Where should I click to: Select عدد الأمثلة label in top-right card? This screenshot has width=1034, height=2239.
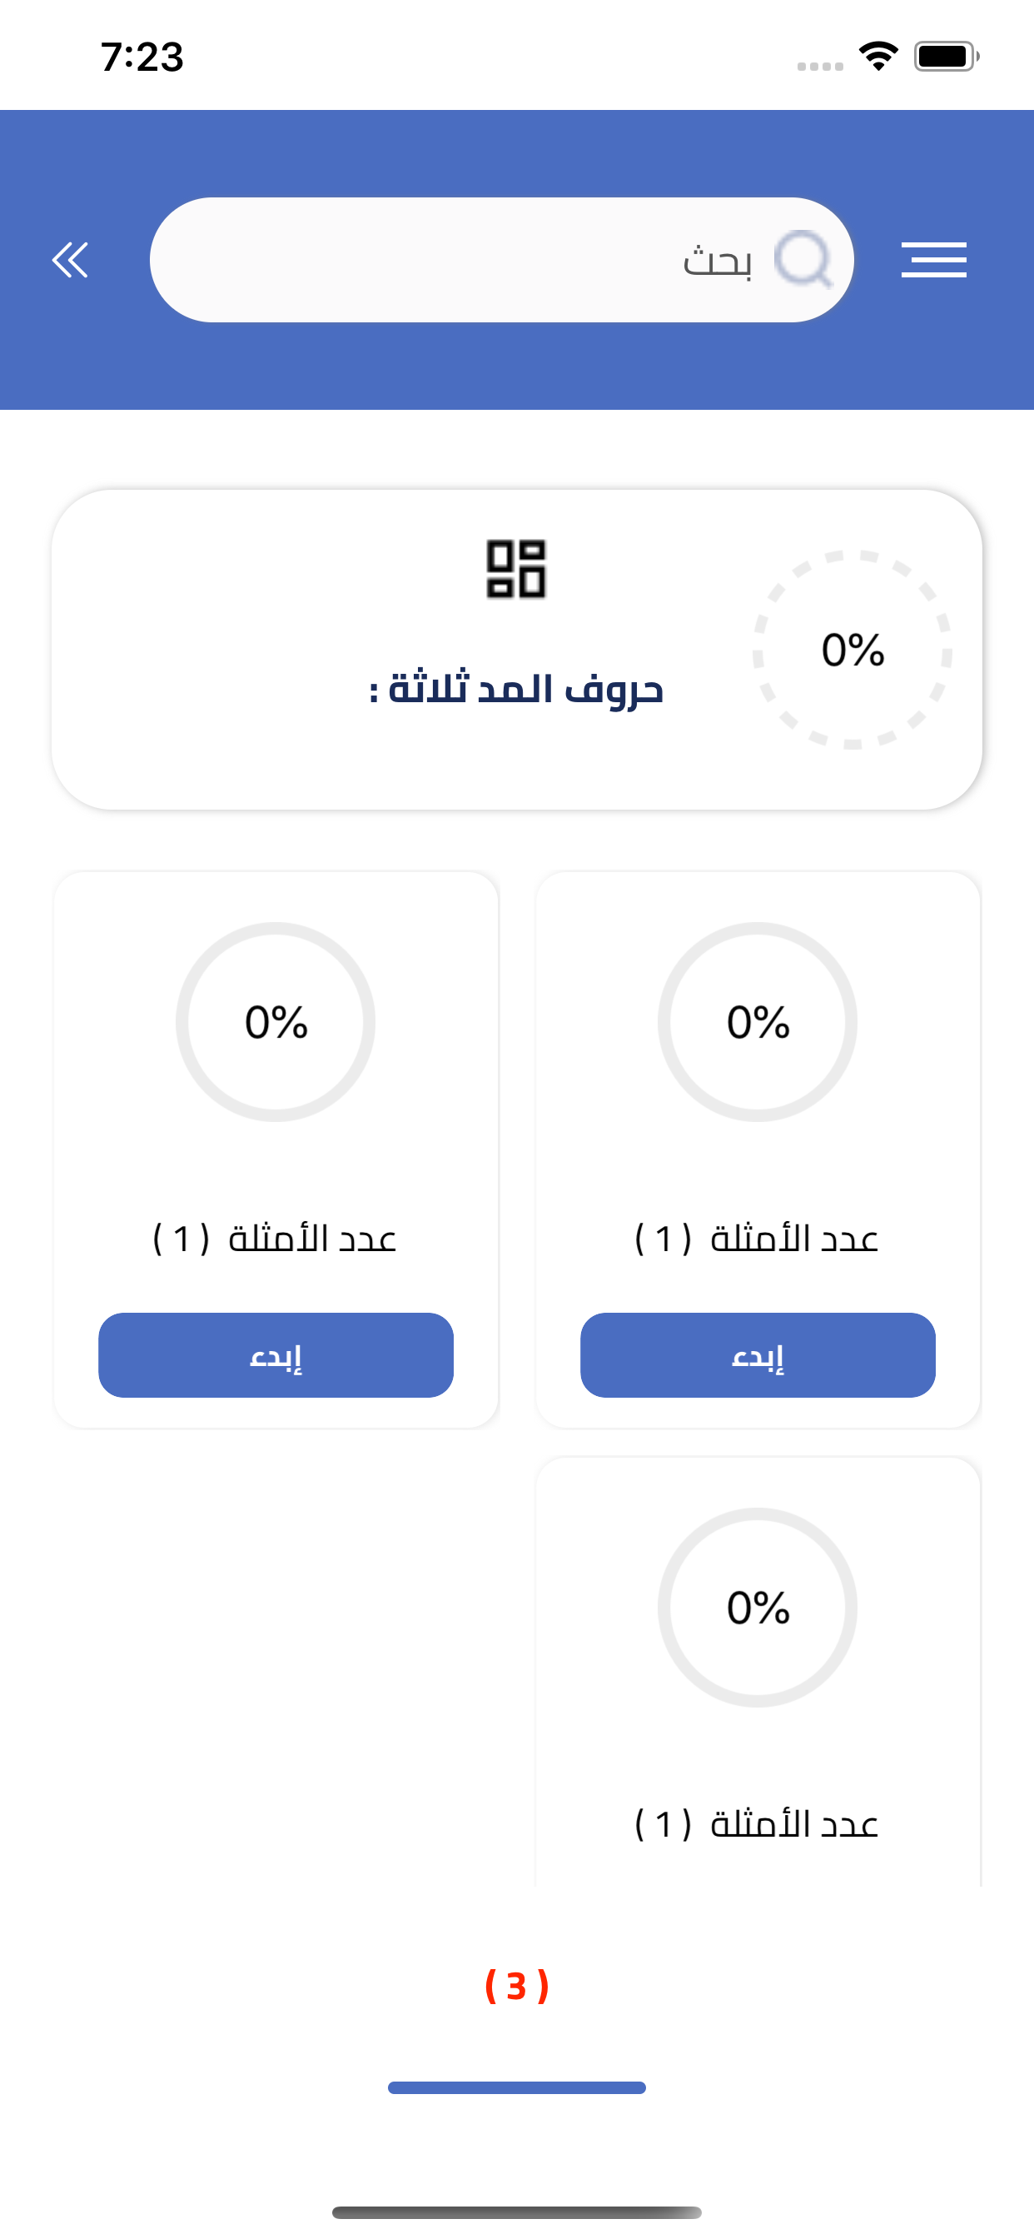(x=758, y=1238)
